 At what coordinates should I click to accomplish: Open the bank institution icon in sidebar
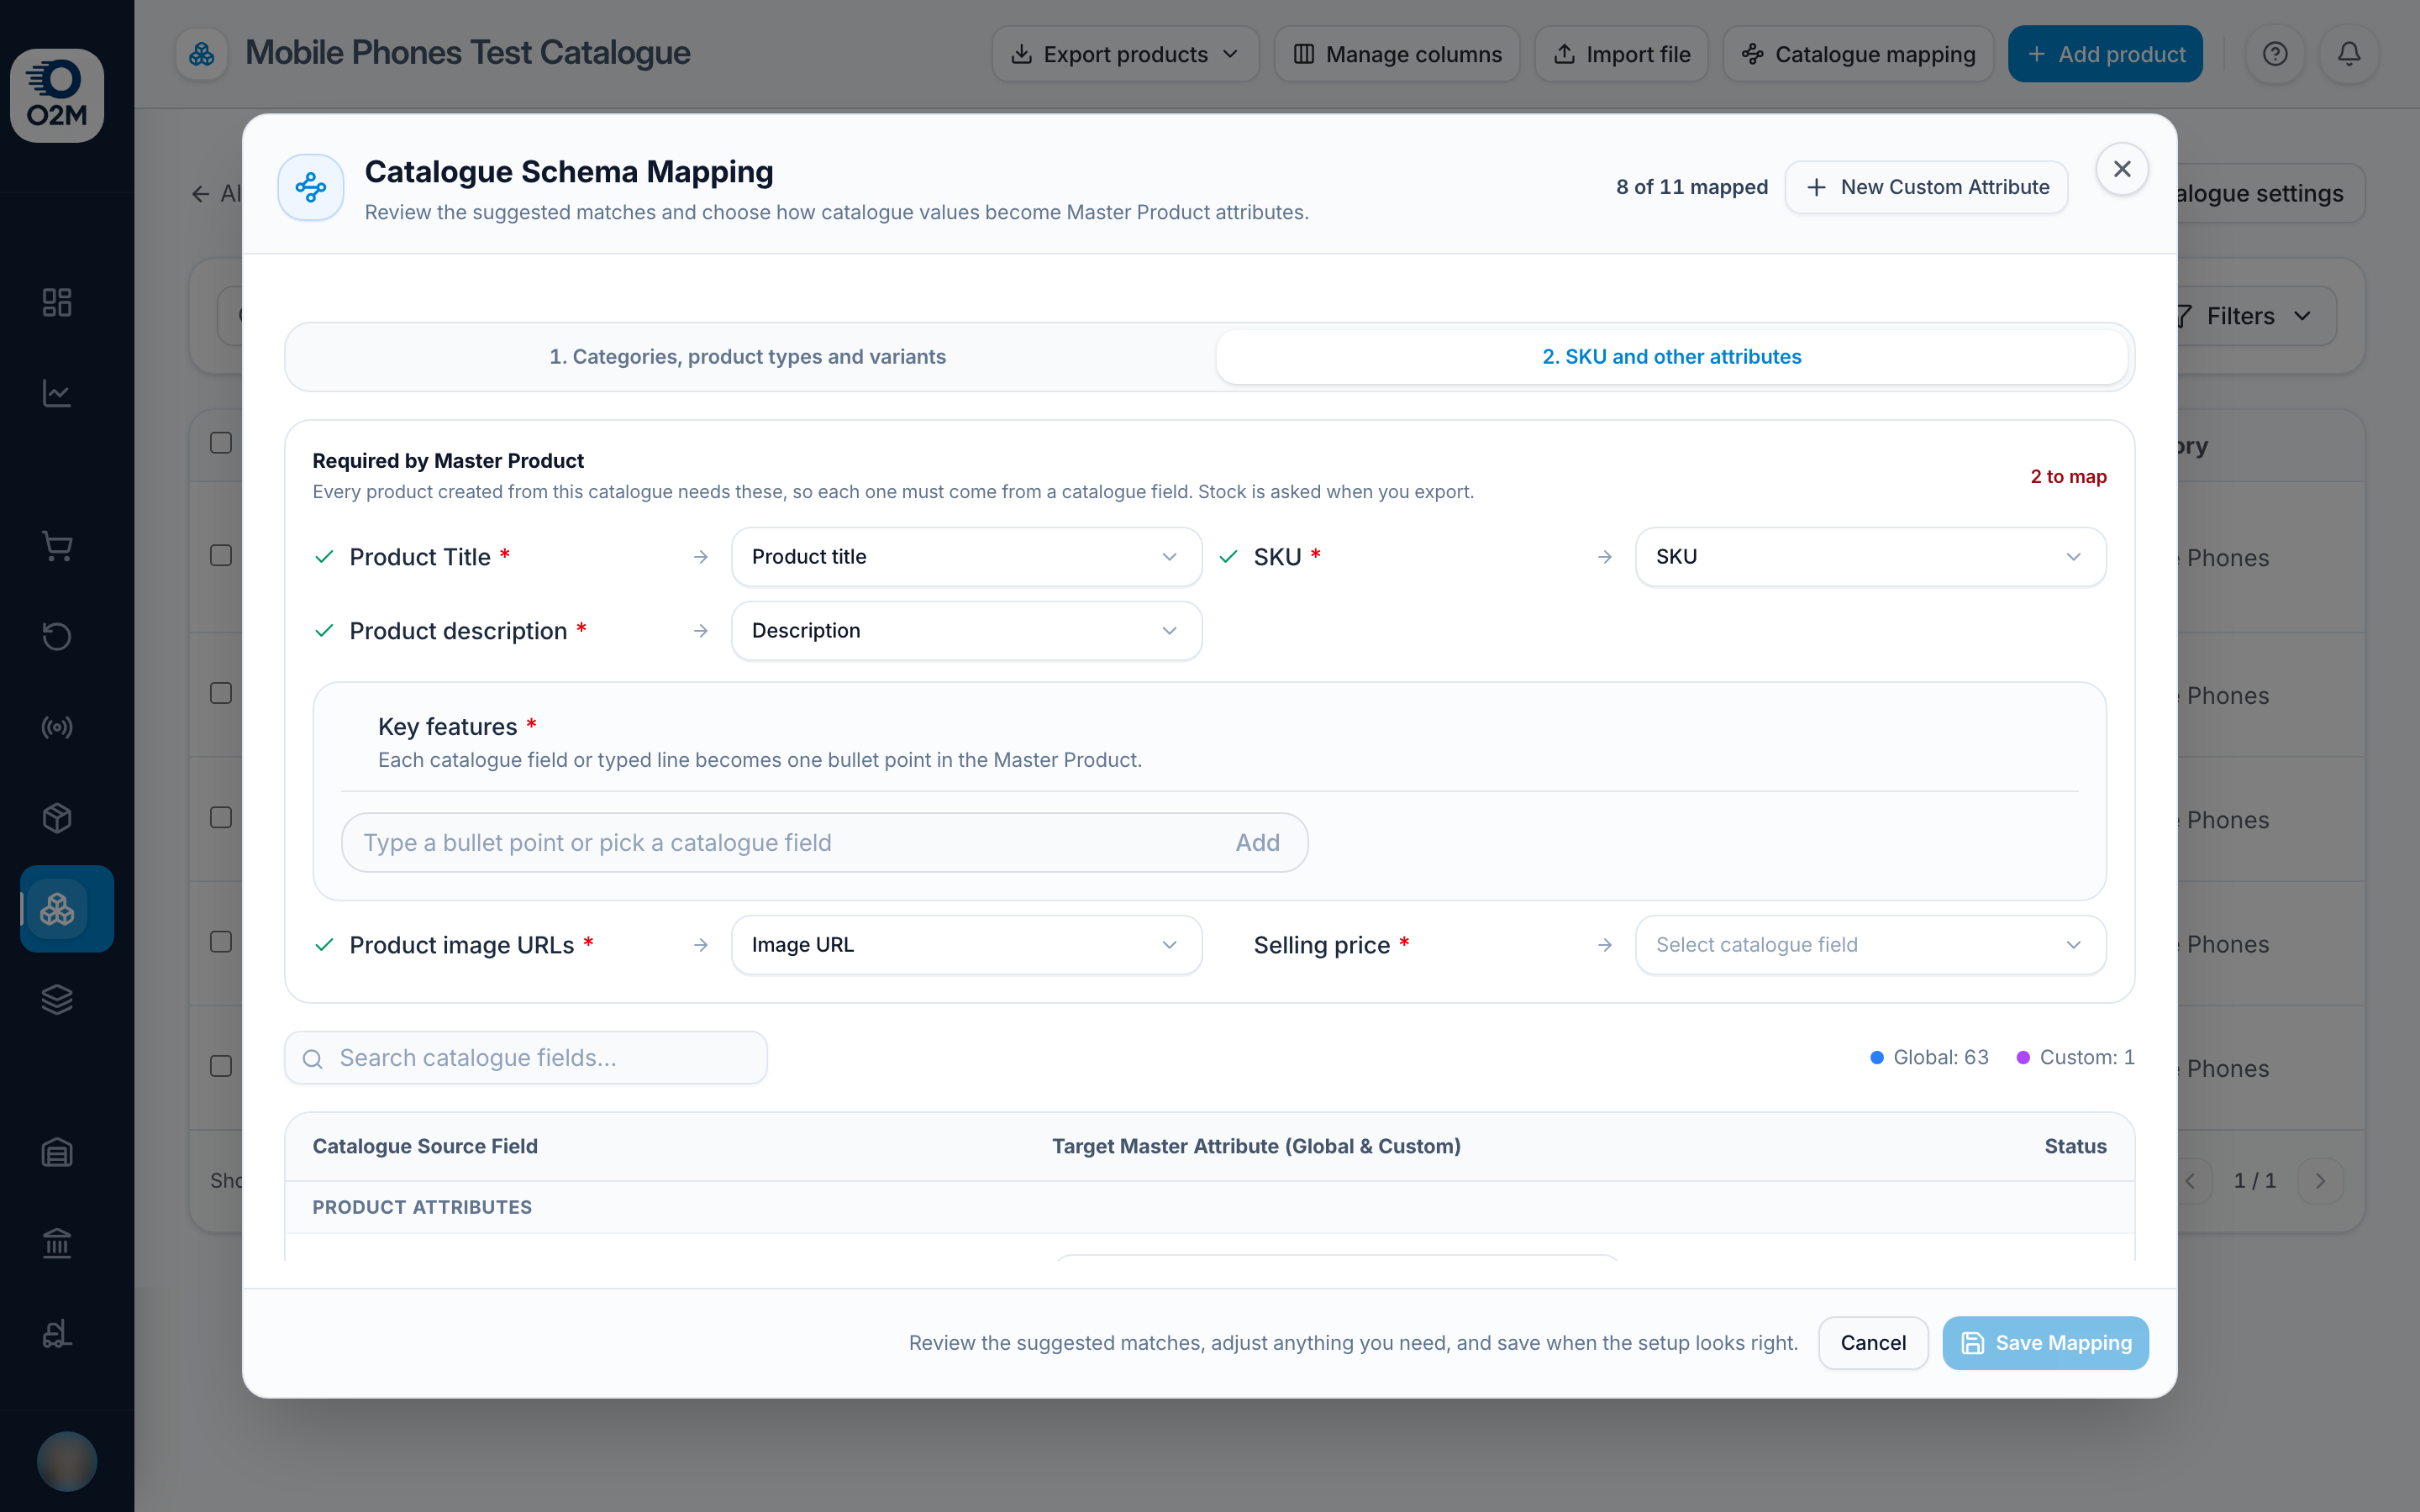57,1243
